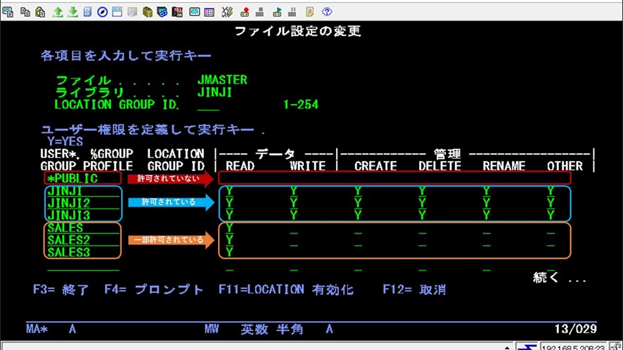Click the 続く ... continuation indicator
Viewport: 623px width, 350px height.
point(560,278)
